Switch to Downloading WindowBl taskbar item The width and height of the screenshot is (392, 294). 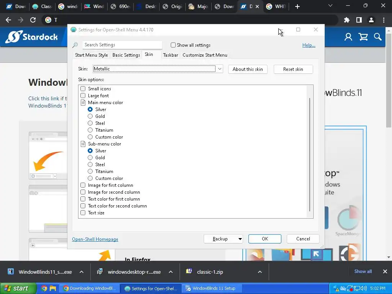pos(90,288)
